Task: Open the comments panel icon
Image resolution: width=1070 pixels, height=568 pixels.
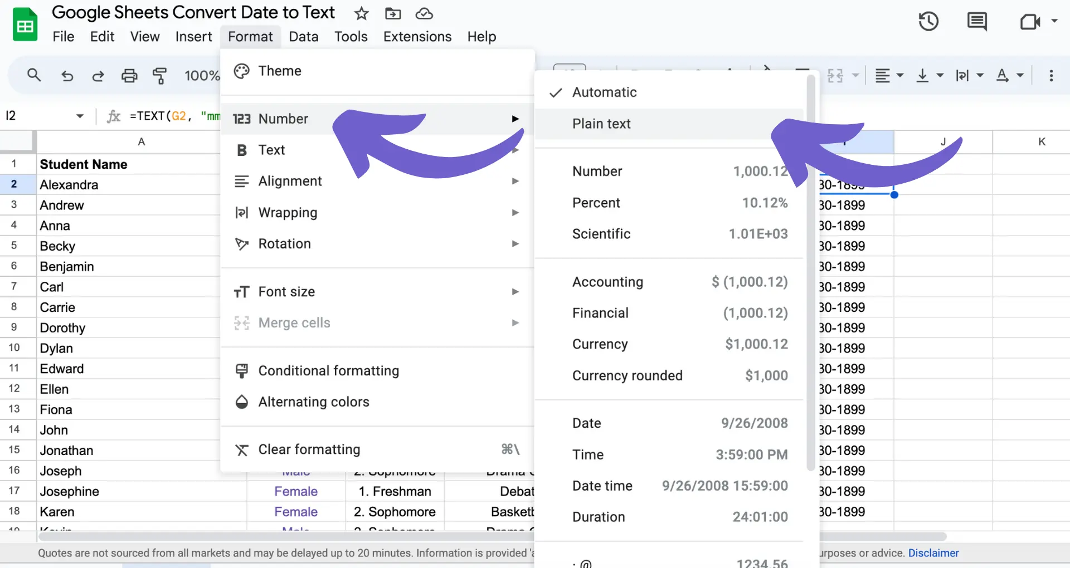Action: 977,22
